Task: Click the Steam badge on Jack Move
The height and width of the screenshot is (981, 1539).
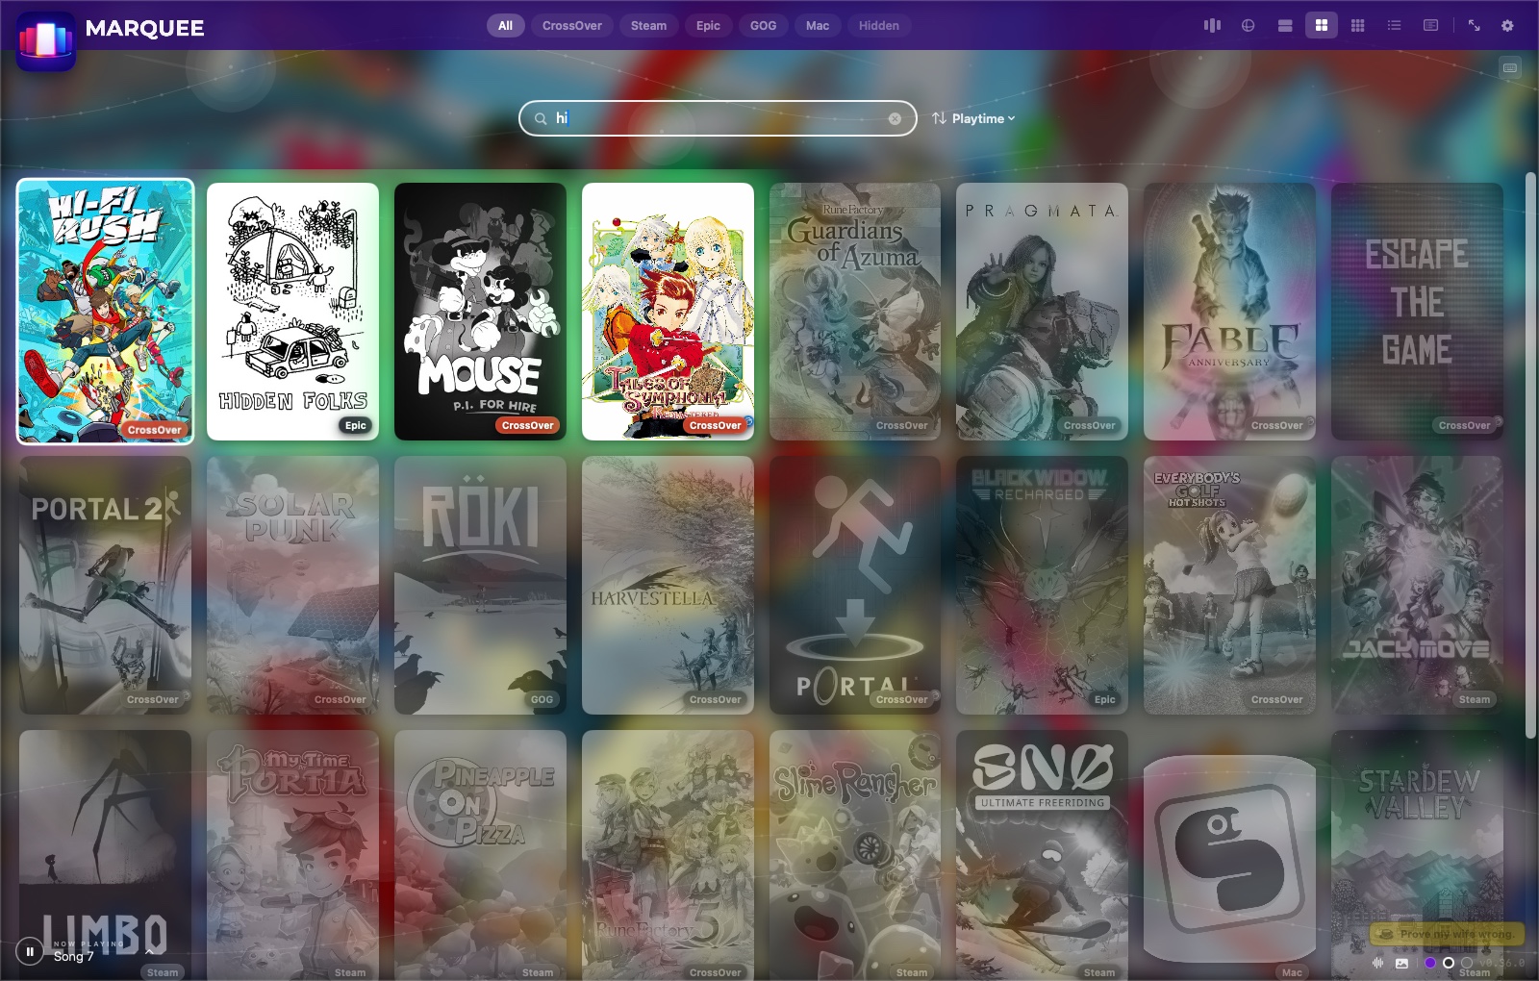Action: (x=1475, y=699)
